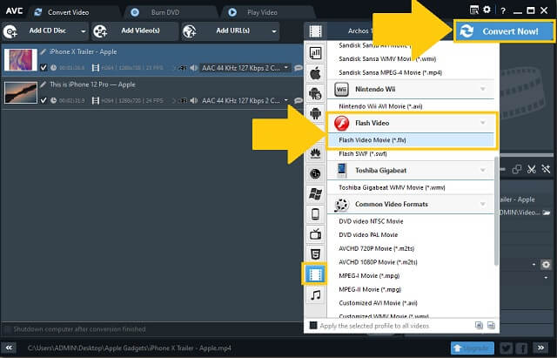Screen dimensions: 557x358
Task: Select the Android devices category icon
Action: 315,114
